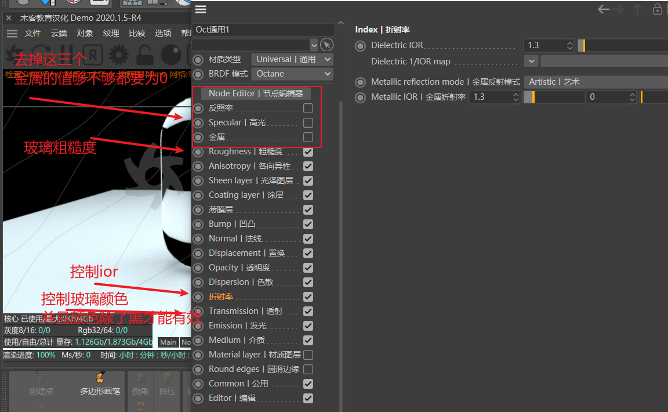Open attribute manager hamburger menu
The image size is (668, 412).
click(201, 9)
